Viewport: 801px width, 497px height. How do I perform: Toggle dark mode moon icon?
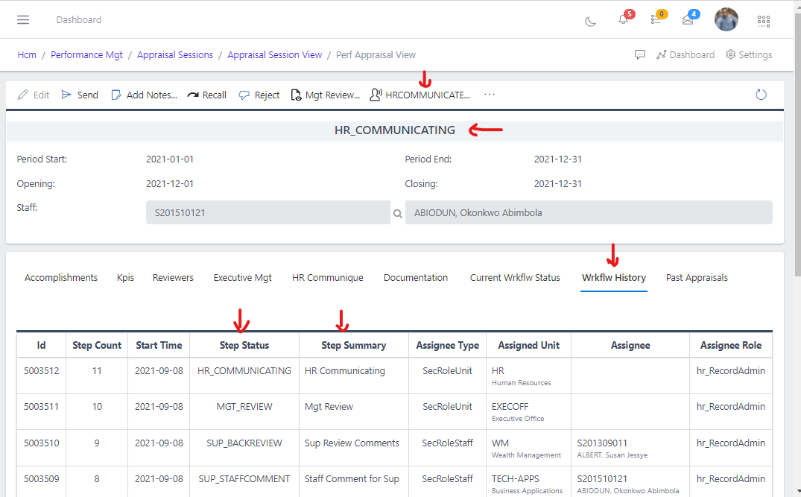point(591,21)
